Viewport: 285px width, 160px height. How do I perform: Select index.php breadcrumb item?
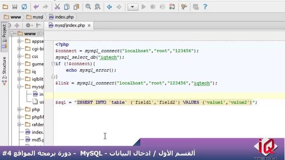[61, 17]
